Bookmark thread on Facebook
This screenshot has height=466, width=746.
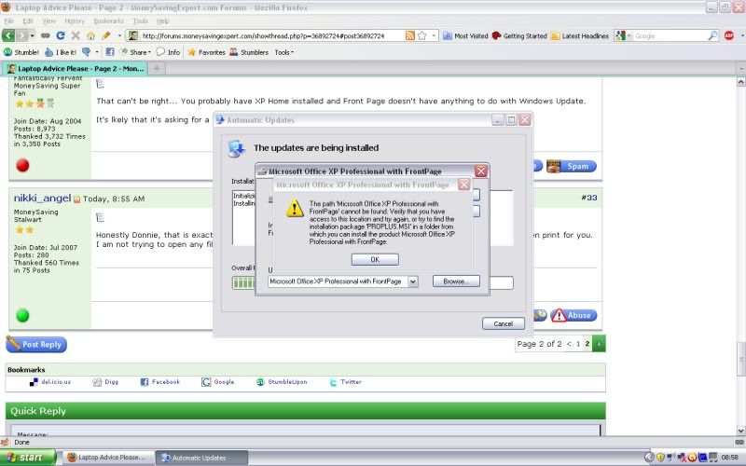click(x=160, y=382)
